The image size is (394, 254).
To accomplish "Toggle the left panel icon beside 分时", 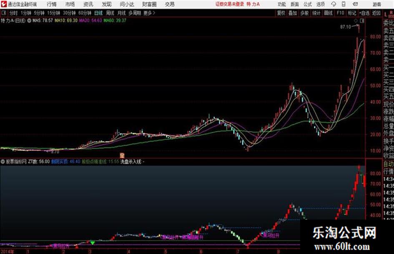I will click(3, 13).
